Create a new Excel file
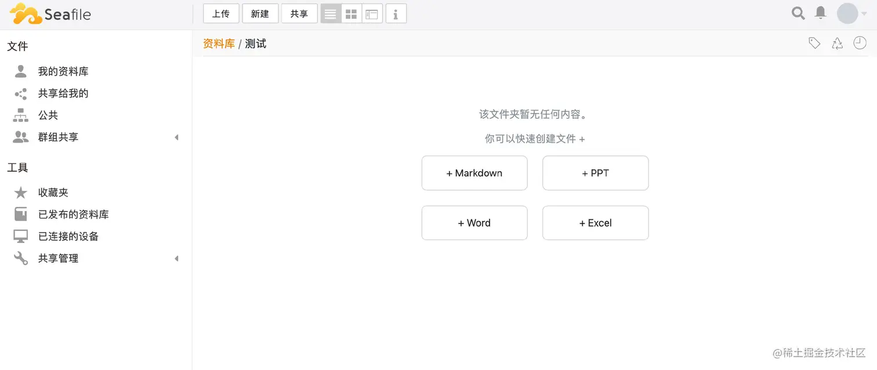 (596, 223)
